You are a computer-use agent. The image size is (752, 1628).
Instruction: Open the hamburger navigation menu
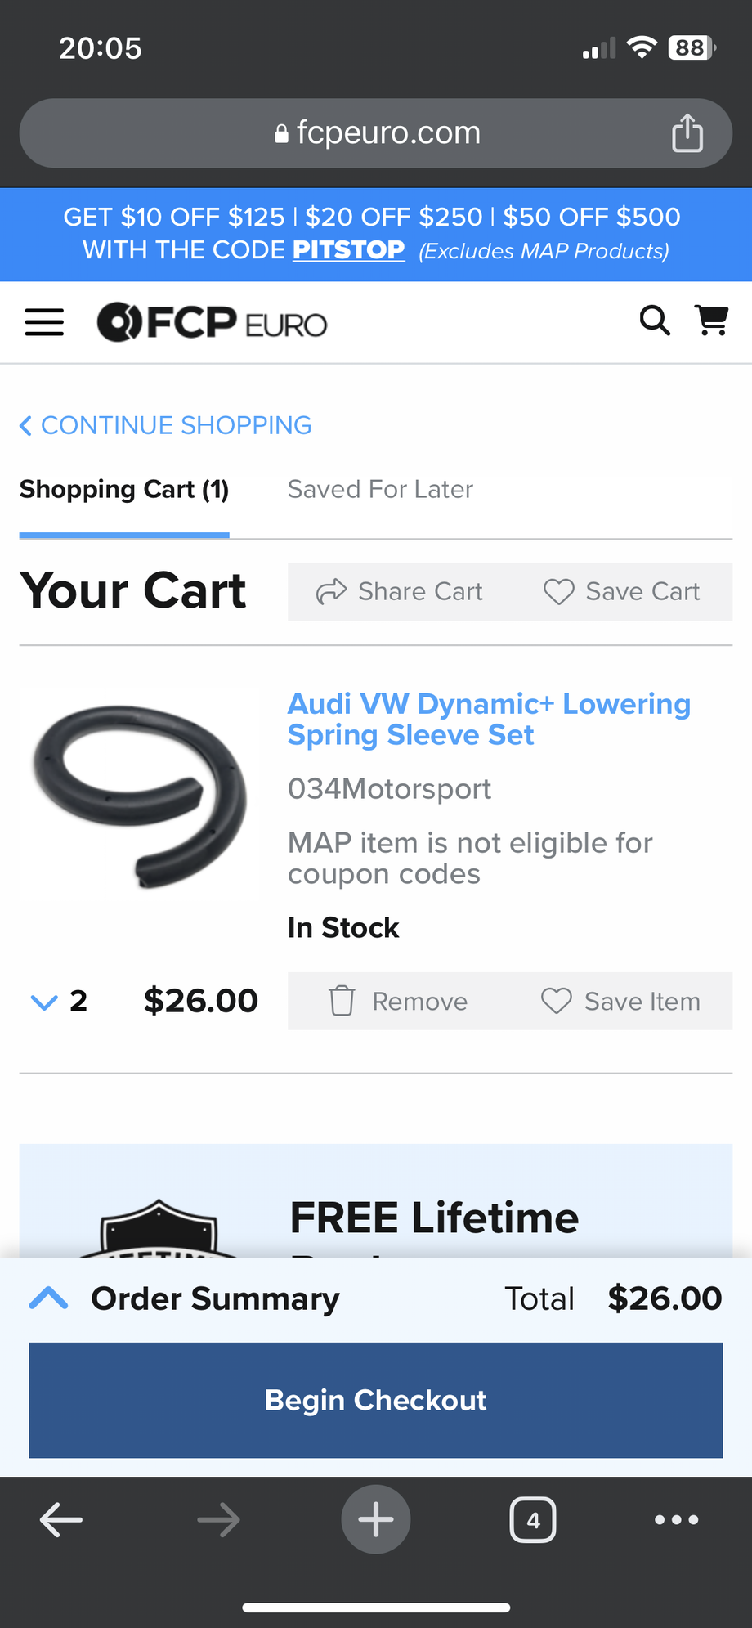(44, 322)
